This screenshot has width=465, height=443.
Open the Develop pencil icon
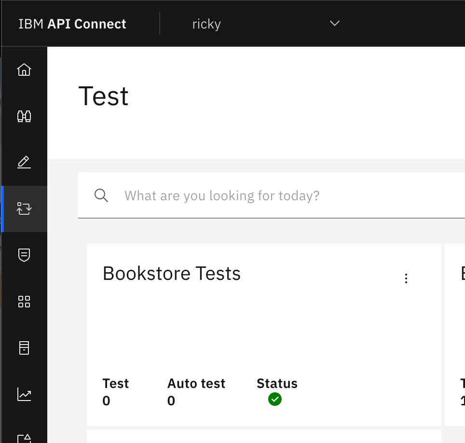(24, 162)
